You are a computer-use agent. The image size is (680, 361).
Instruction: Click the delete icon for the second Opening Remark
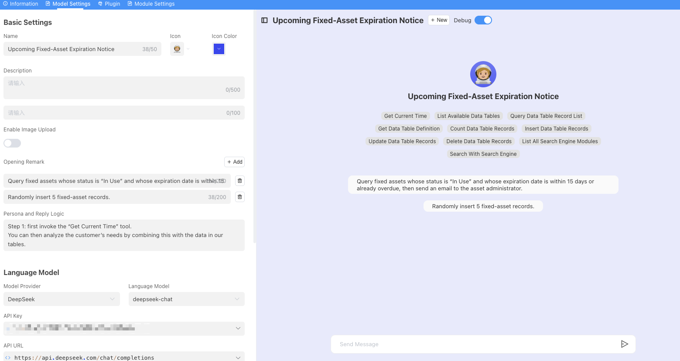pyautogui.click(x=239, y=196)
